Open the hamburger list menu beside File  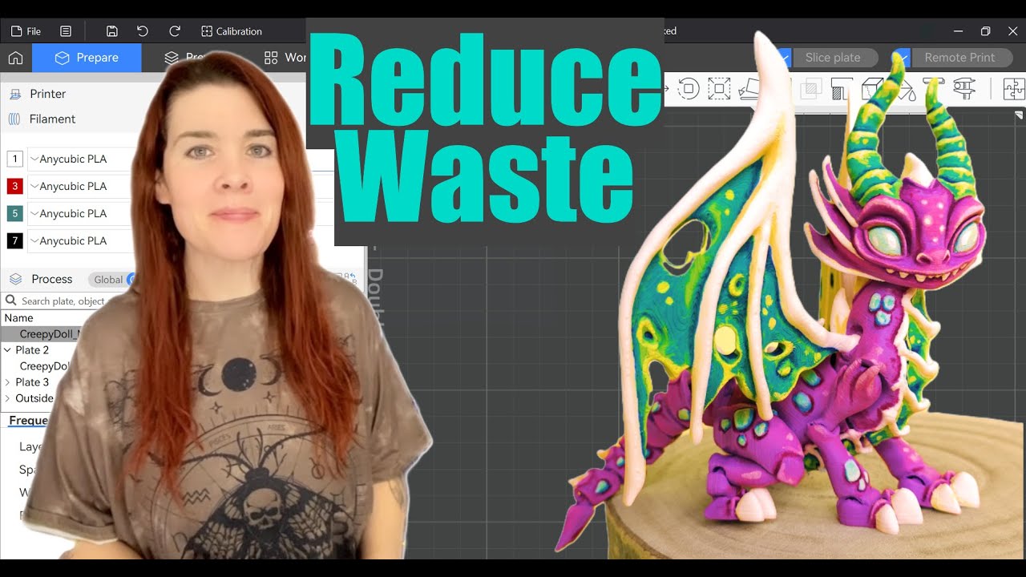click(66, 31)
